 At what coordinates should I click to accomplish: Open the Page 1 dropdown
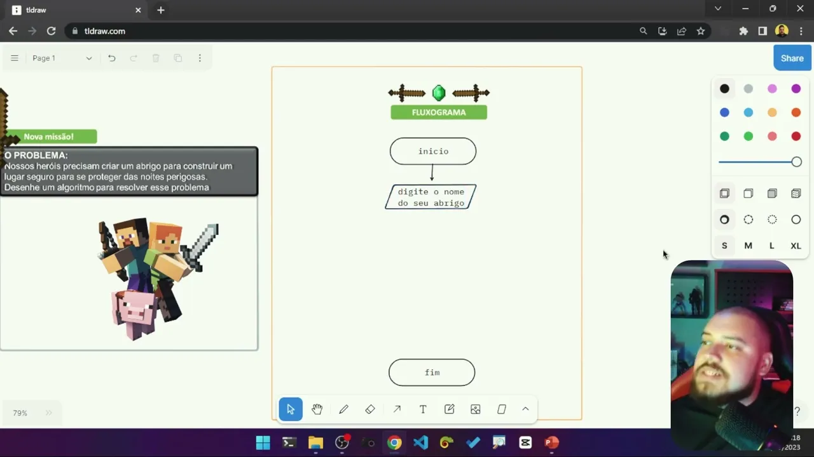(x=62, y=58)
